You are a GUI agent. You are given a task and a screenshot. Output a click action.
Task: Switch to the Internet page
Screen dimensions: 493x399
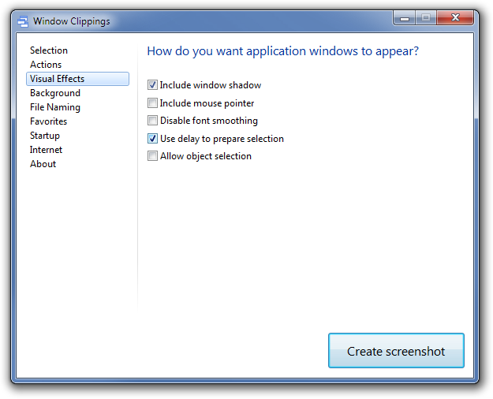pos(47,150)
